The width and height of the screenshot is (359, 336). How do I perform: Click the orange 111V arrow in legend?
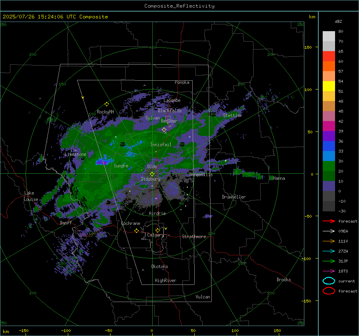329,241
